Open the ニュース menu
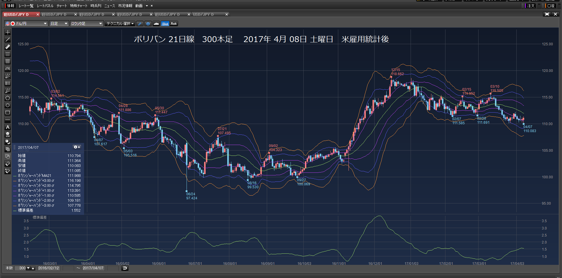 pos(110,6)
